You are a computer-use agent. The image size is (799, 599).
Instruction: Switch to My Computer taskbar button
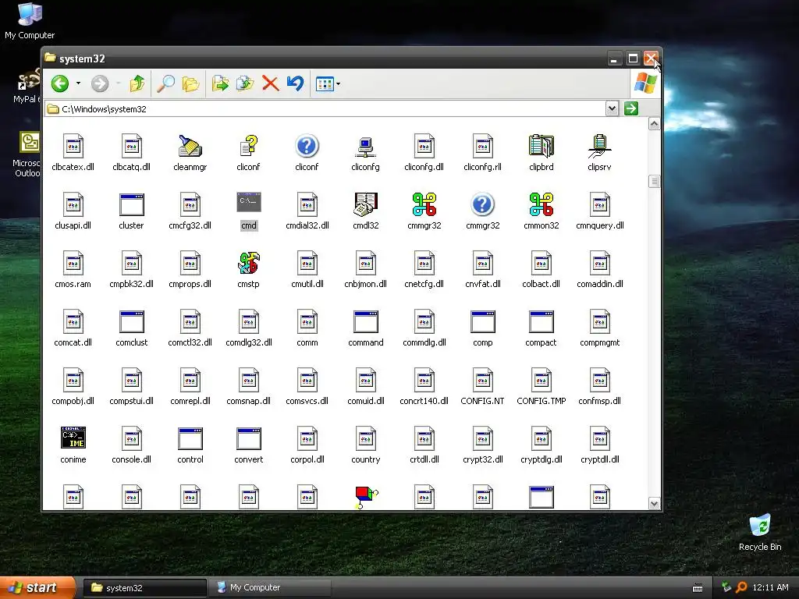point(272,588)
